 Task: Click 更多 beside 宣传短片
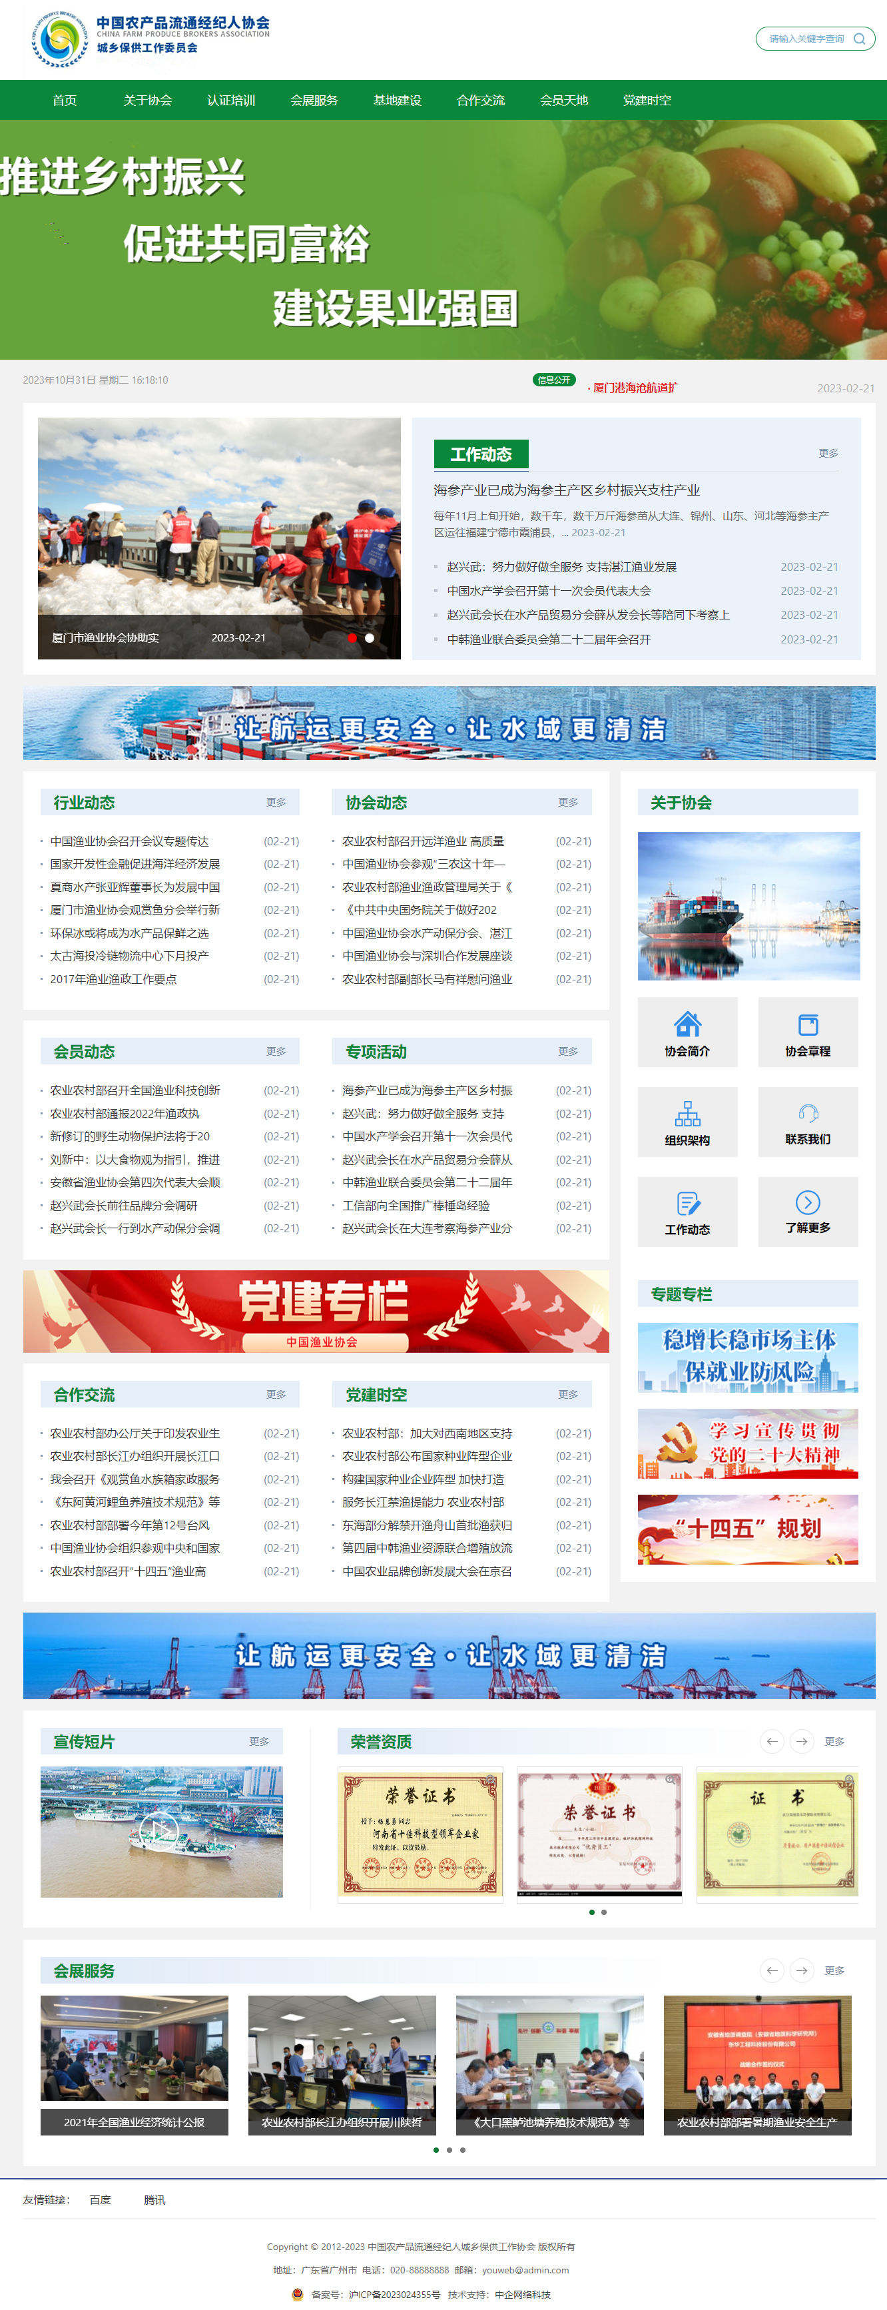pos(259,1740)
